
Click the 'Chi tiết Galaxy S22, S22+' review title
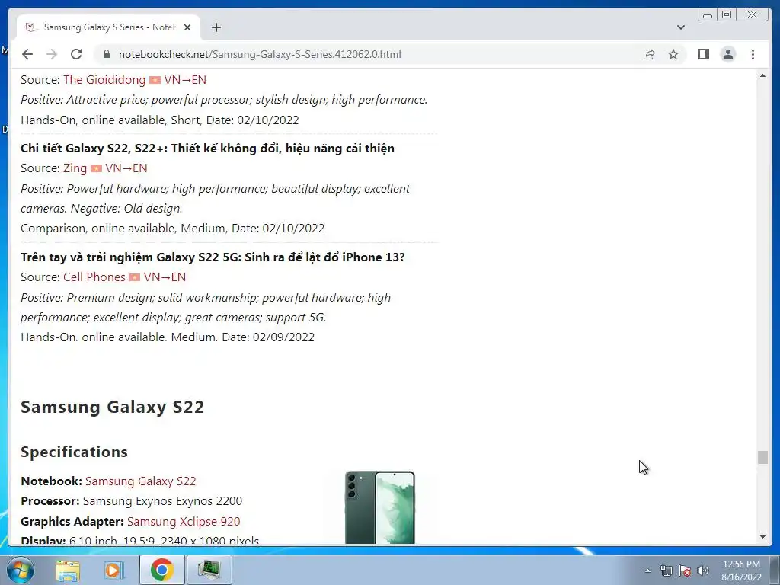click(x=207, y=149)
